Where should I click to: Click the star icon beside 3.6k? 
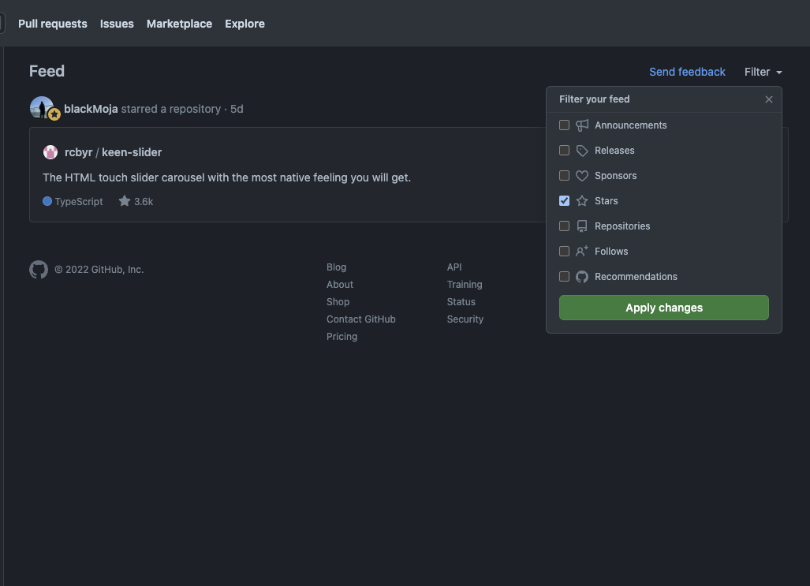point(125,201)
